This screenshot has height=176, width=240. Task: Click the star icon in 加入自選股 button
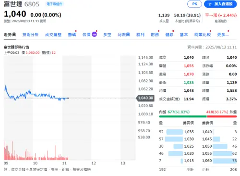[210, 4]
